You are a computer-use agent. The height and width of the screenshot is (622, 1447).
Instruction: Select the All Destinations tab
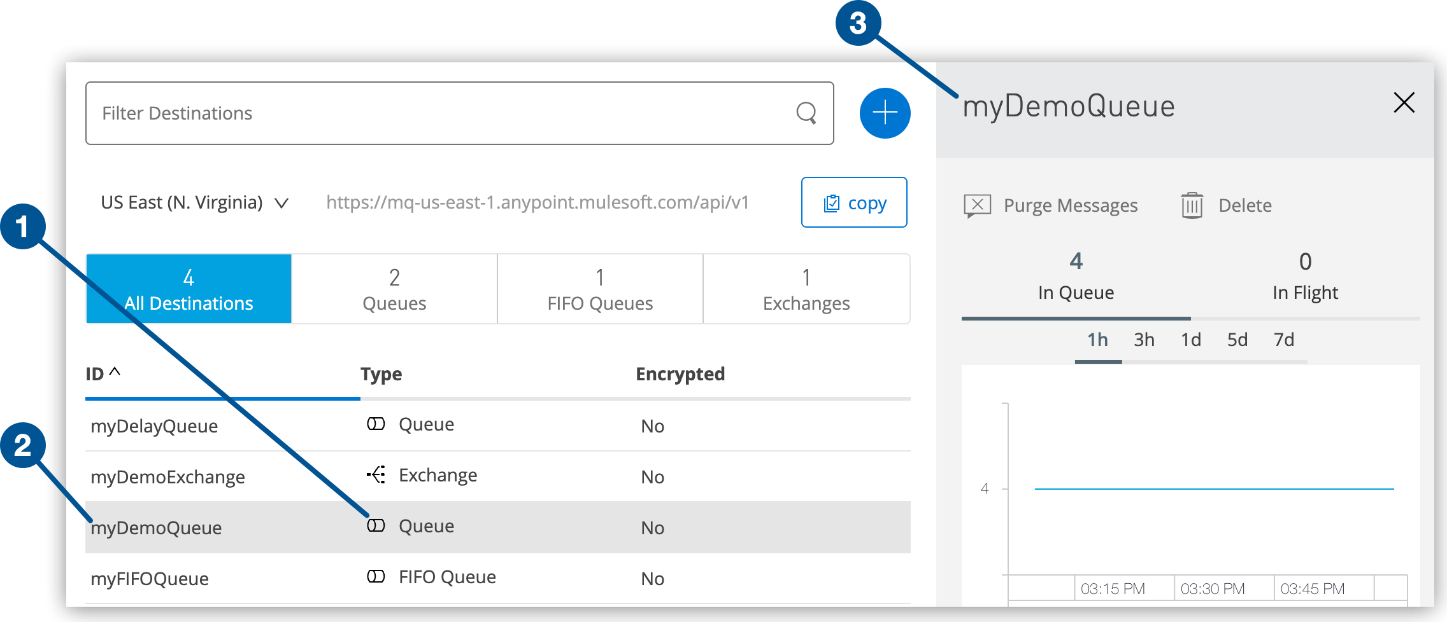(189, 289)
